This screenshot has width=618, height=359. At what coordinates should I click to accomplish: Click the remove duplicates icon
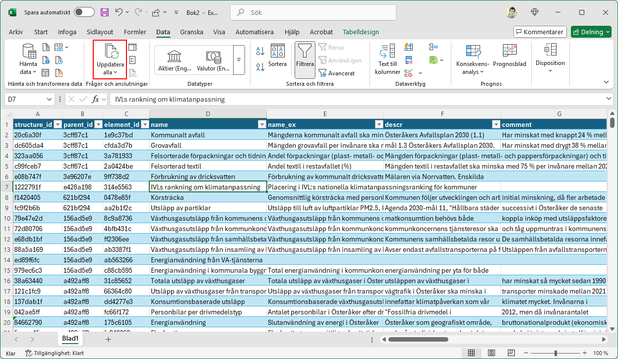point(409,60)
